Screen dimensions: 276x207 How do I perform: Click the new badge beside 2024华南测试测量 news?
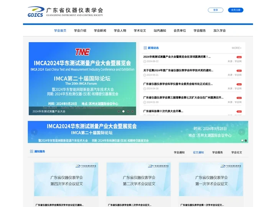[x=239, y=57]
